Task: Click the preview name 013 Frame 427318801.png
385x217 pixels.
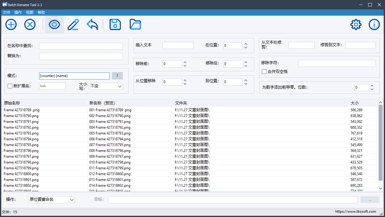Action: pyautogui.click(x=110, y=179)
